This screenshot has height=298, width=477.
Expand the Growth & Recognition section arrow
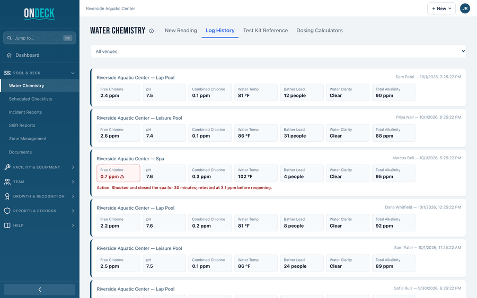tap(73, 196)
